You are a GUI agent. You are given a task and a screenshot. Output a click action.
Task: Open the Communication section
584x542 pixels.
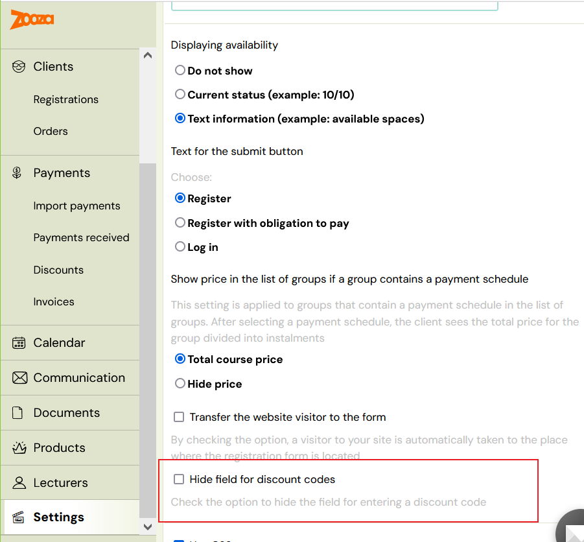79,378
